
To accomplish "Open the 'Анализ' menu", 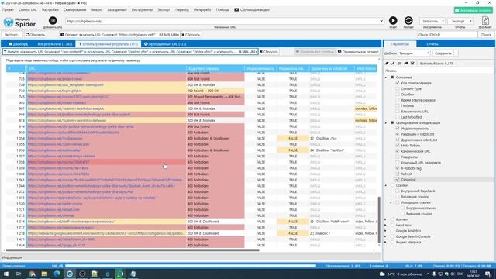I will [x=97, y=10].
